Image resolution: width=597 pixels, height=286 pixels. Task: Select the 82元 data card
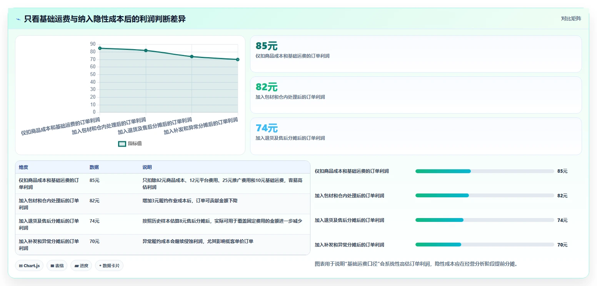416,95
